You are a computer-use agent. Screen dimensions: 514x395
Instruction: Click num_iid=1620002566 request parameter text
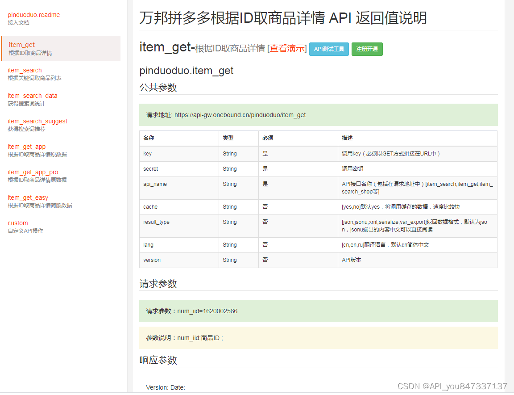207,311
